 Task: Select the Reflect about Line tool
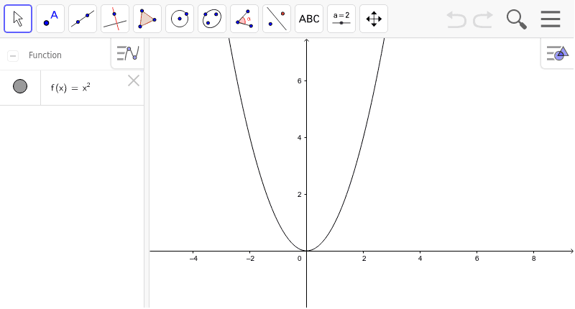click(277, 19)
